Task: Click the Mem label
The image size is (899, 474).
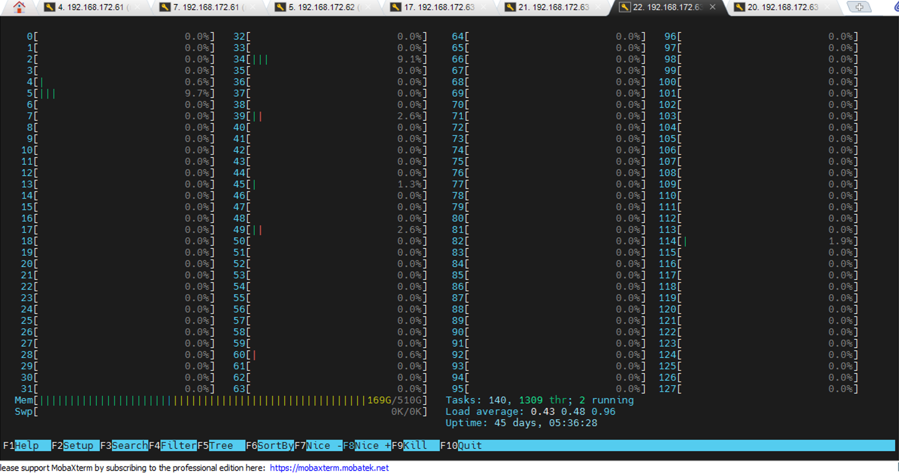Action: coord(23,400)
